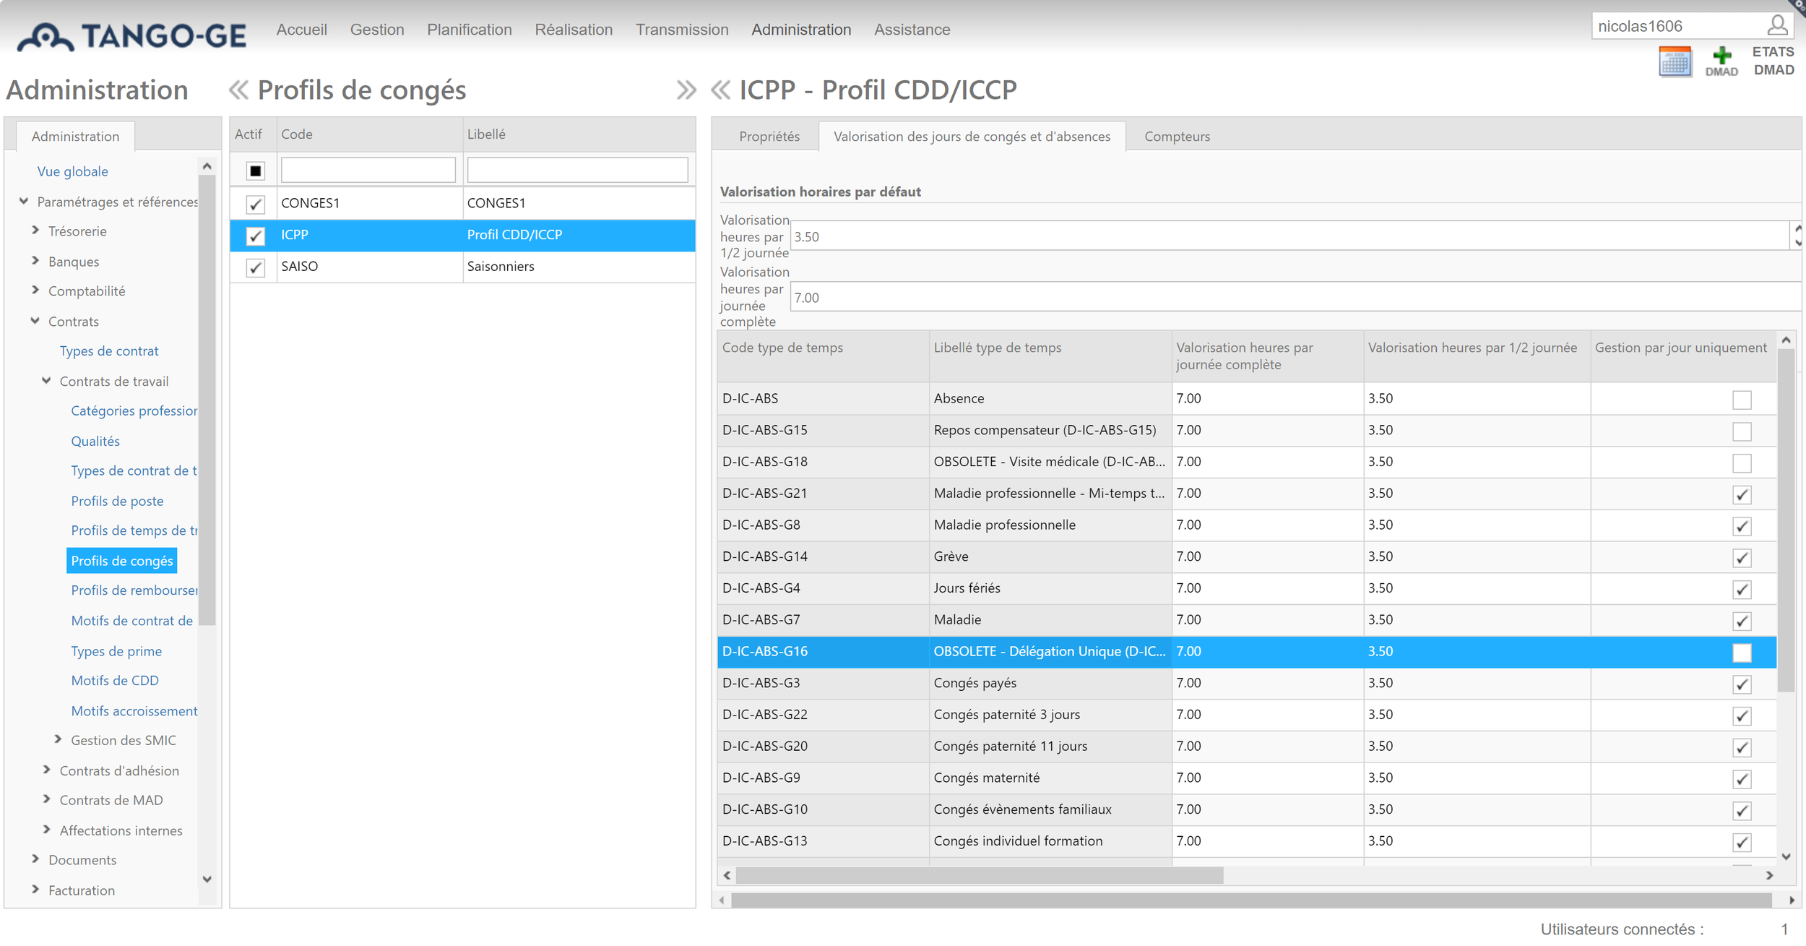Open the Accueil menu
1806x946 pixels.
pyautogui.click(x=301, y=30)
